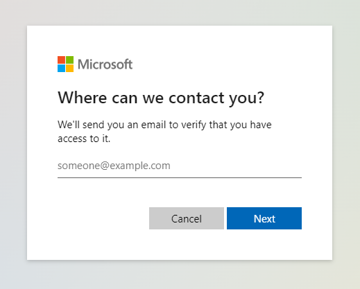This screenshot has width=360, height=289.
Task: Click Next to continue
Action: click(x=264, y=218)
